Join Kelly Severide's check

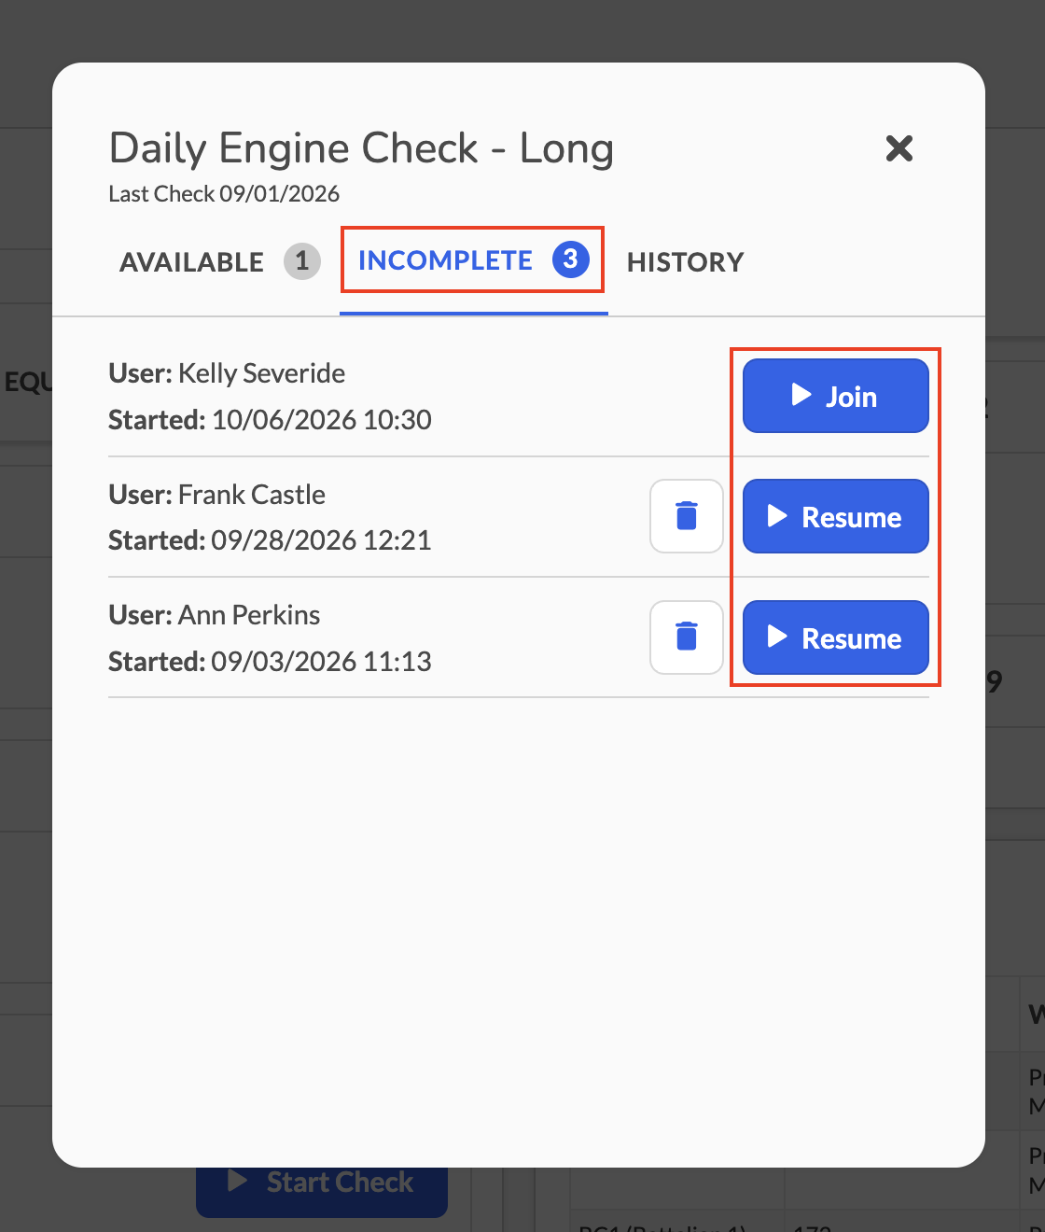coord(836,396)
